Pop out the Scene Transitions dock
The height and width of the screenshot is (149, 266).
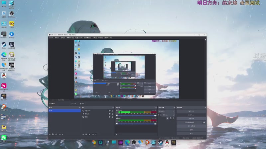(174, 108)
